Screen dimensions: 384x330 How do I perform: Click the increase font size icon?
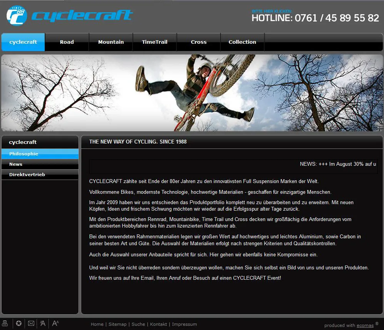[x=55, y=323]
